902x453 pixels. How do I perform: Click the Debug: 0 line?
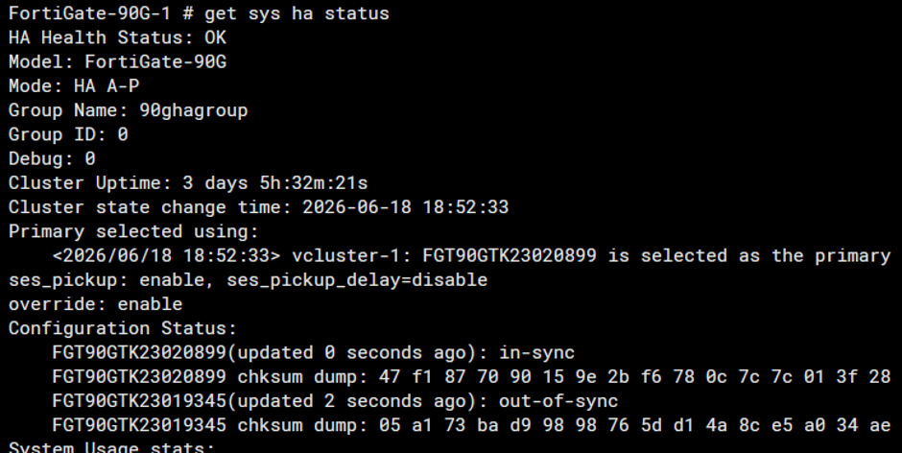[52, 158]
